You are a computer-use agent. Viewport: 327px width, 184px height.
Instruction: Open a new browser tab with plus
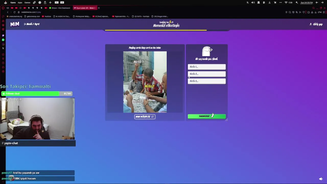pos(99,8)
